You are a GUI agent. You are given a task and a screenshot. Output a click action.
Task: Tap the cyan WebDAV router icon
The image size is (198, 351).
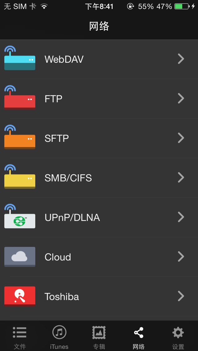(x=19, y=59)
